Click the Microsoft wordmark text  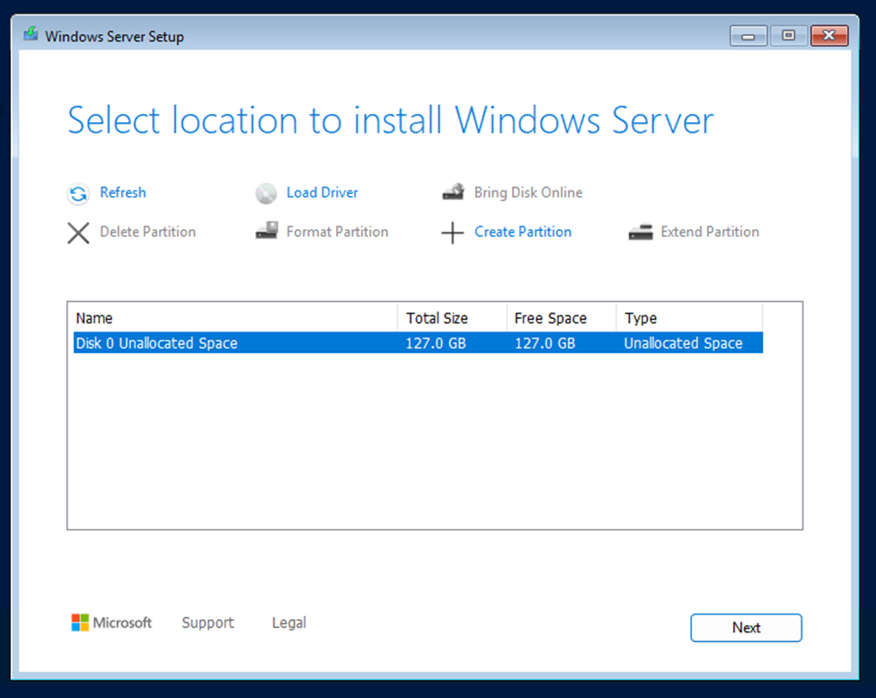tap(122, 623)
